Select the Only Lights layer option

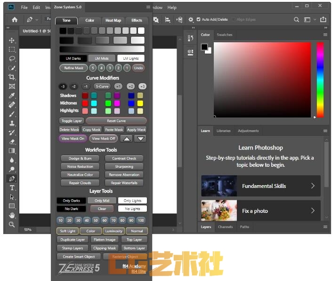pos(132,201)
